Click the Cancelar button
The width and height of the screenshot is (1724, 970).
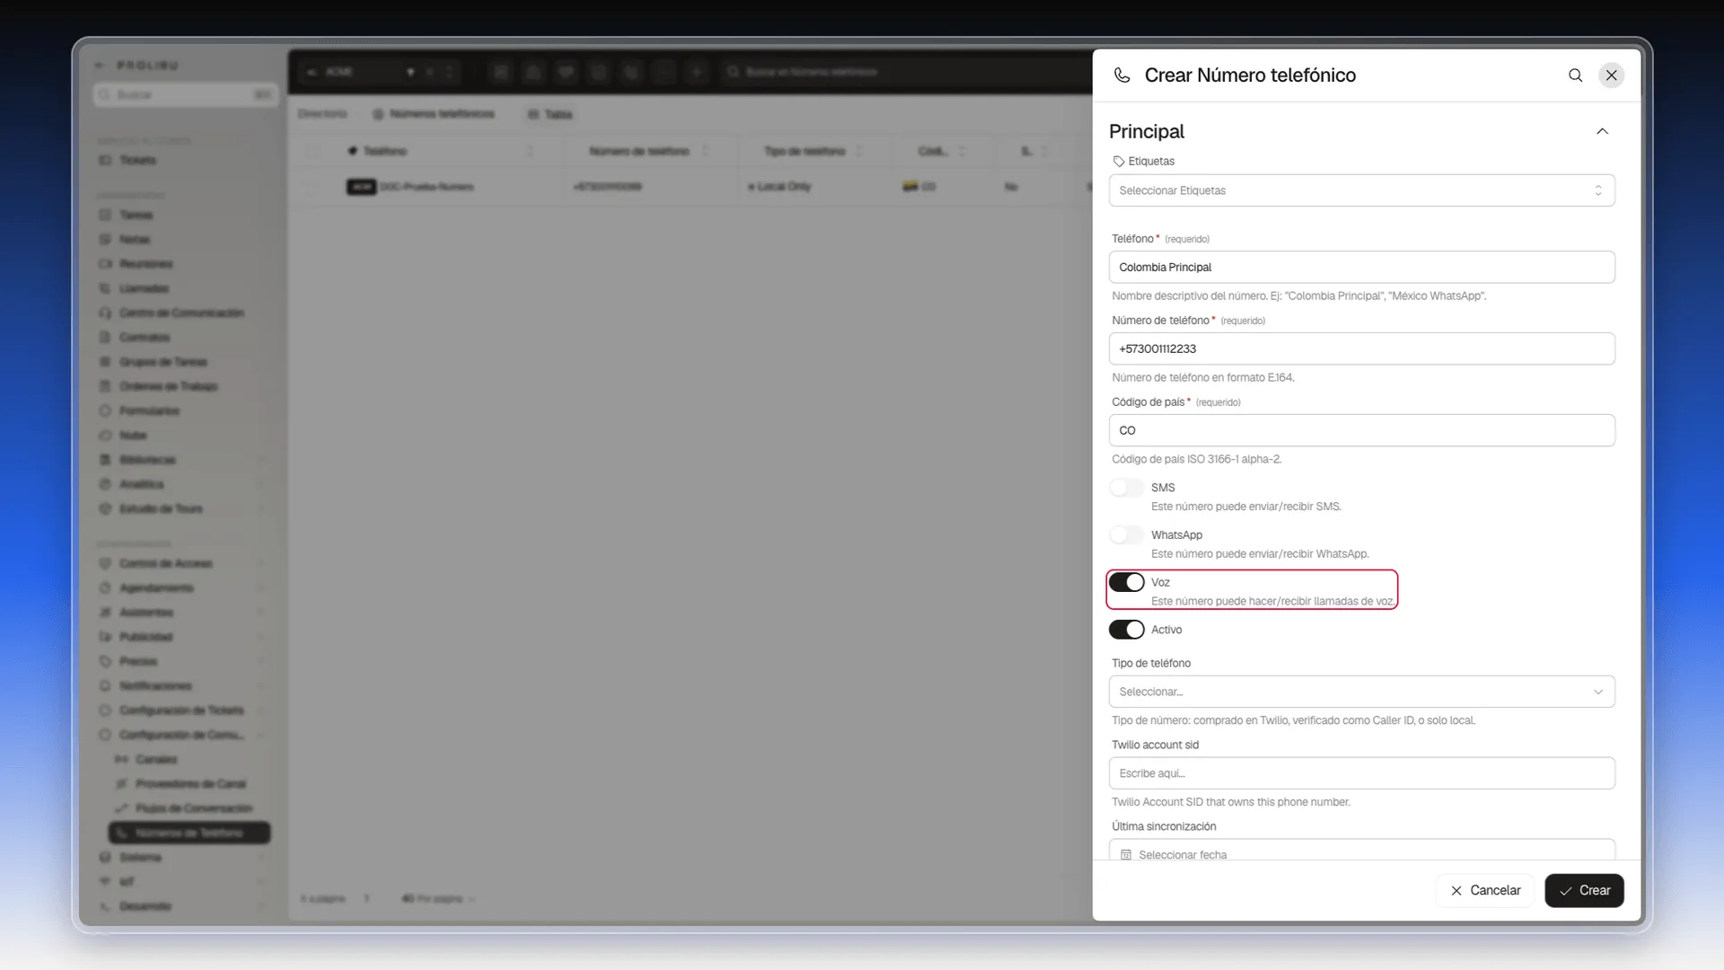point(1485,890)
